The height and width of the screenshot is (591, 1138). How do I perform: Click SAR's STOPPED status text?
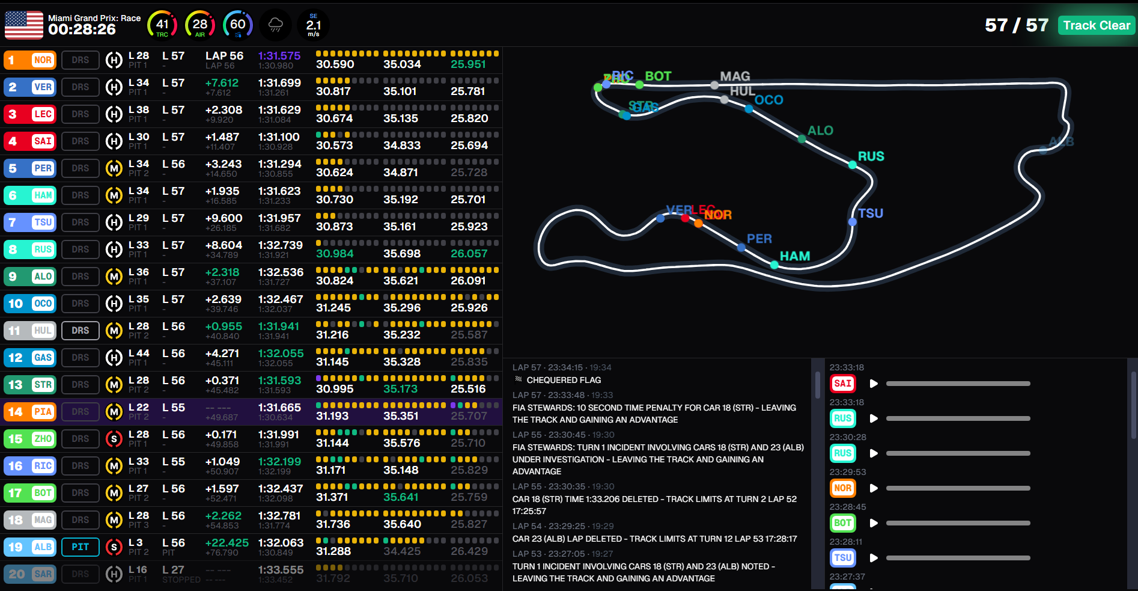pyautogui.click(x=181, y=580)
